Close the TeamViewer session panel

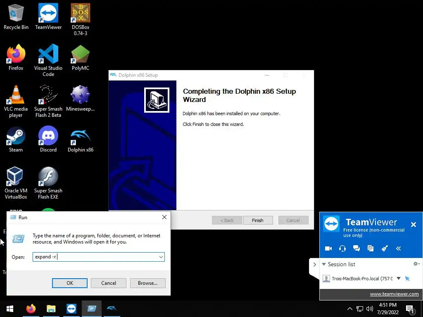413,224
